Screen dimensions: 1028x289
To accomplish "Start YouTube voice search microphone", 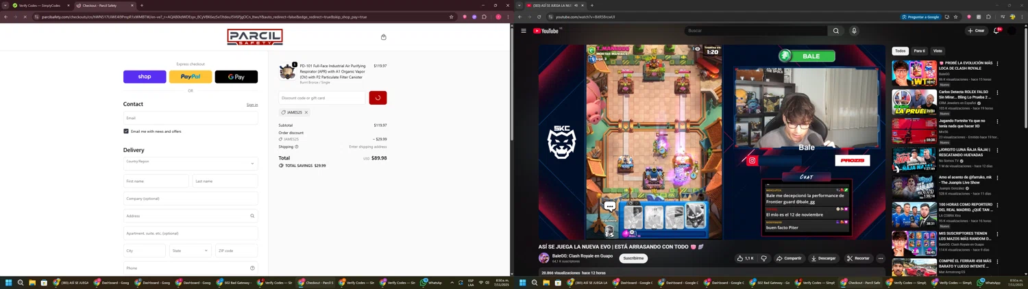I will pyautogui.click(x=854, y=31).
